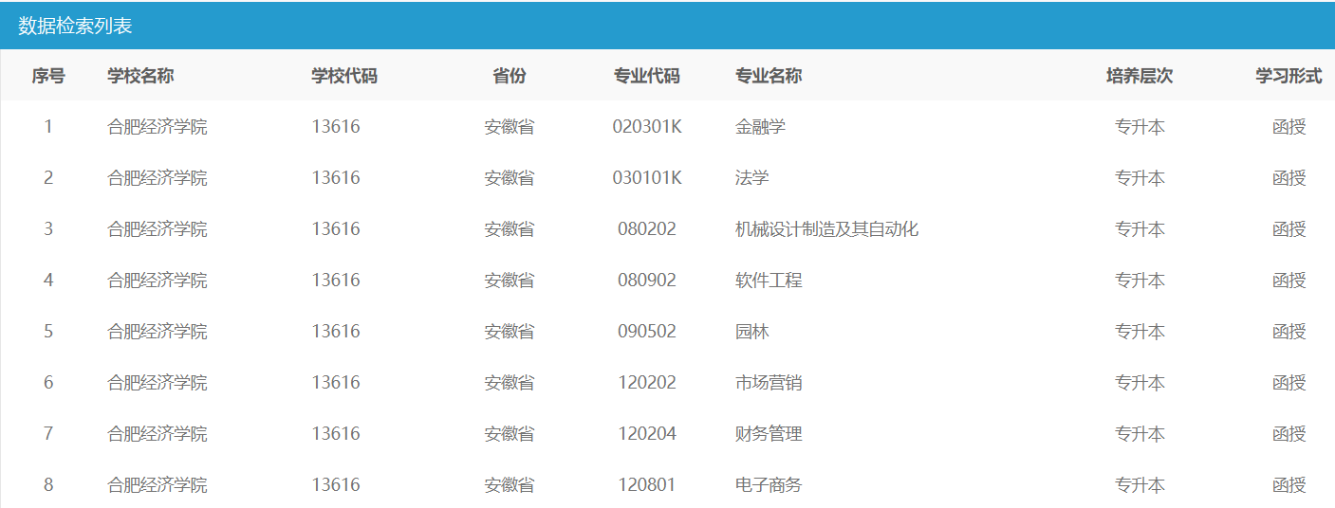Click the 学校代码 column header
1335x508 pixels.
click(344, 76)
